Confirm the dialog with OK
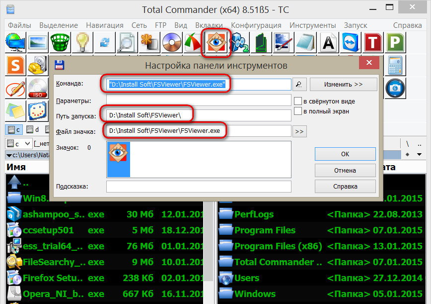The width and height of the screenshot is (431, 304). (345, 154)
